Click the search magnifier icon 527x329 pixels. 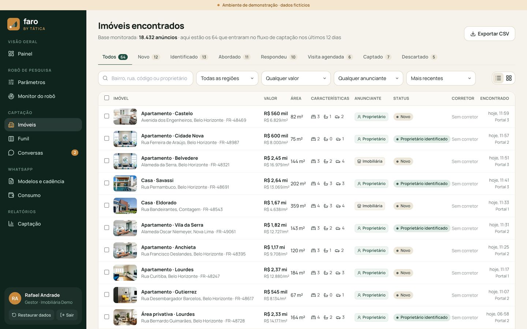click(105, 78)
